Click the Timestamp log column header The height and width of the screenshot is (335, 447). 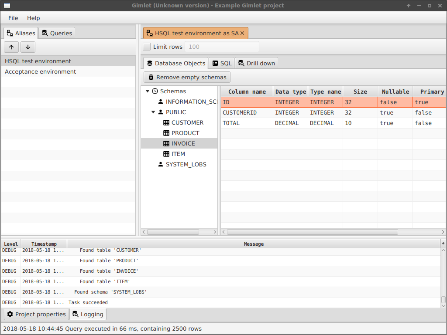coord(44,244)
